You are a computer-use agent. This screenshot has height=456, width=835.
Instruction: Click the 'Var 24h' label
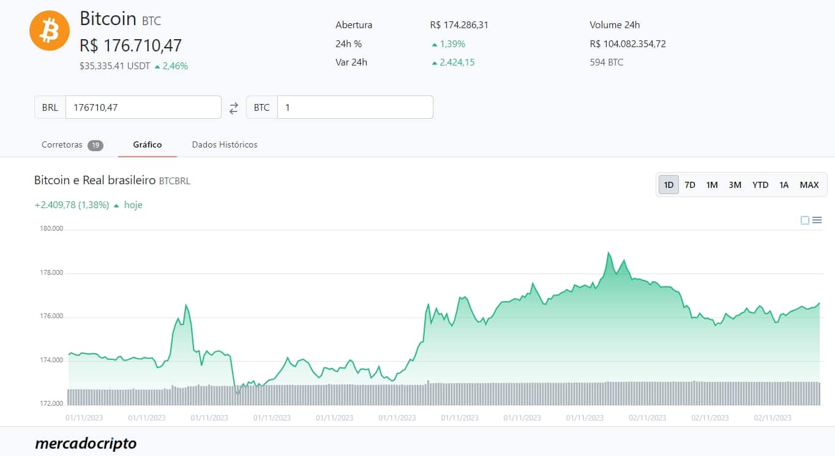point(351,62)
